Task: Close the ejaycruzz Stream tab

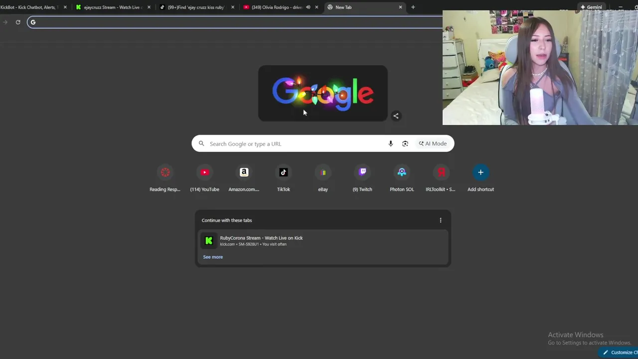Action: click(x=149, y=7)
